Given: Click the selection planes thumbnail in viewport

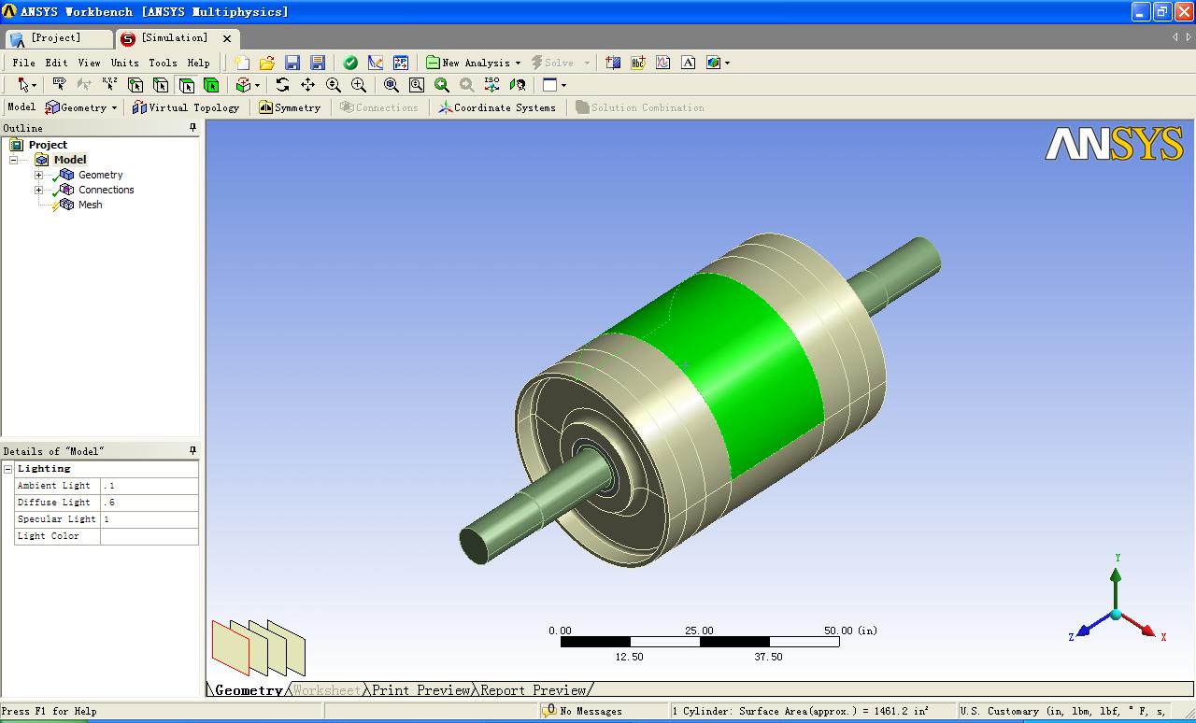Looking at the screenshot, I should coord(259,647).
